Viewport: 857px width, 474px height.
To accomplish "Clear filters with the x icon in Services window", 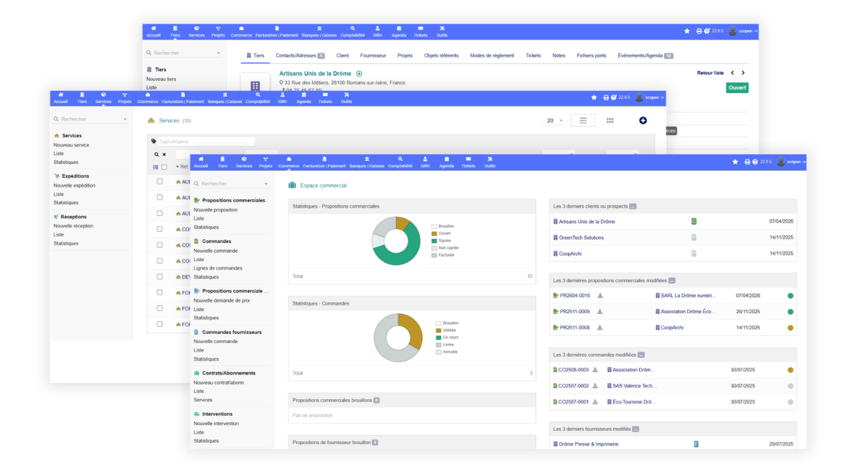I will (164, 155).
